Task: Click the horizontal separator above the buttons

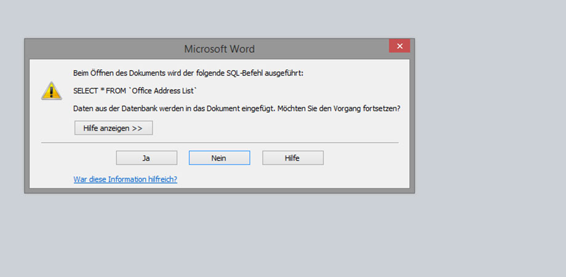Action: (219, 143)
